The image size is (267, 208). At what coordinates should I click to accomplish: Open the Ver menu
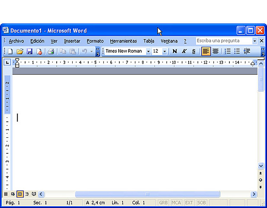tap(54, 41)
